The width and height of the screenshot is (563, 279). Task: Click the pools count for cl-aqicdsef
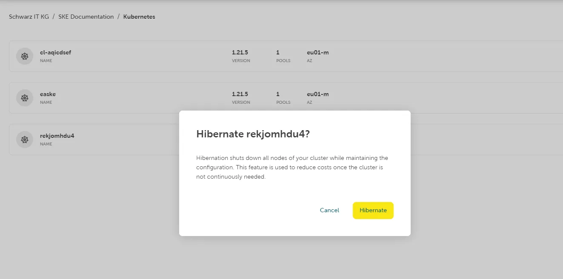point(278,53)
